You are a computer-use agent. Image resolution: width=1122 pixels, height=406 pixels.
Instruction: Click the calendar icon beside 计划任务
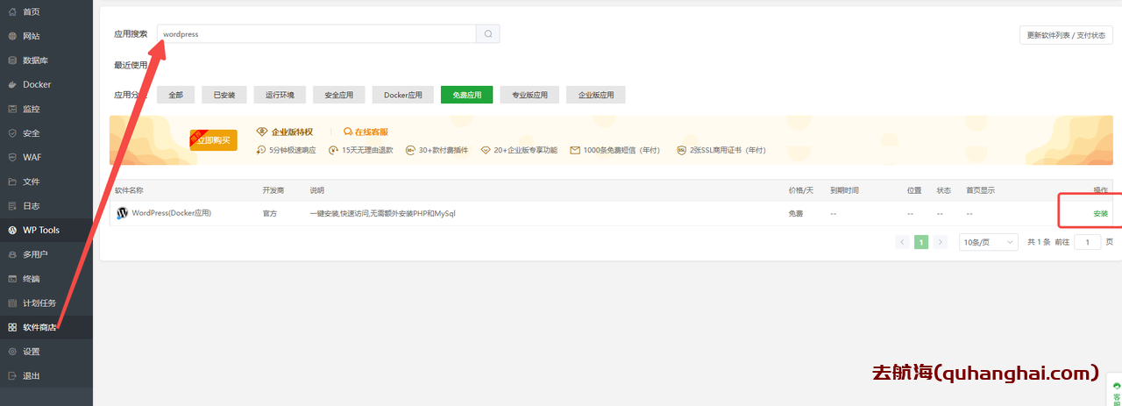point(12,303)
